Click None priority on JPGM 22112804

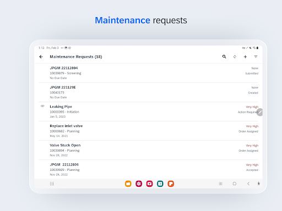tap(255, 68)
